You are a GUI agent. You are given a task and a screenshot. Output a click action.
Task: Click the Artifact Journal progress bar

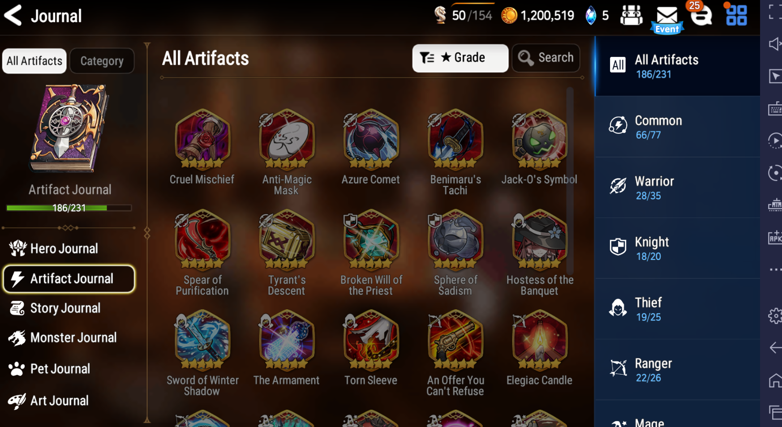tap(69, 208)
